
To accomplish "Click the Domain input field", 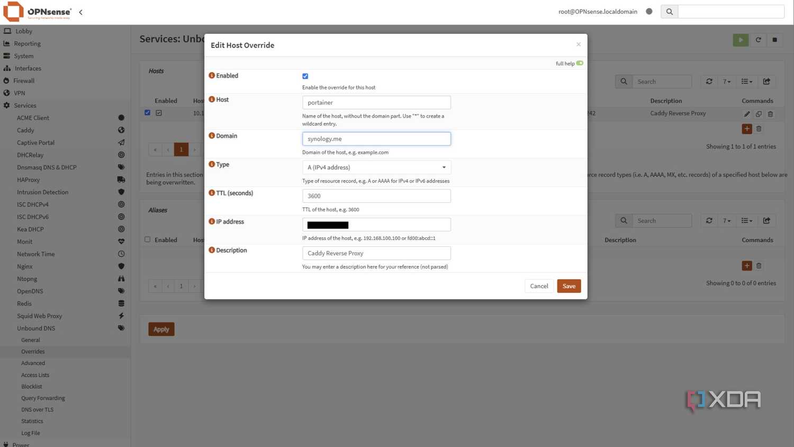I will click(x=376, y=139).
